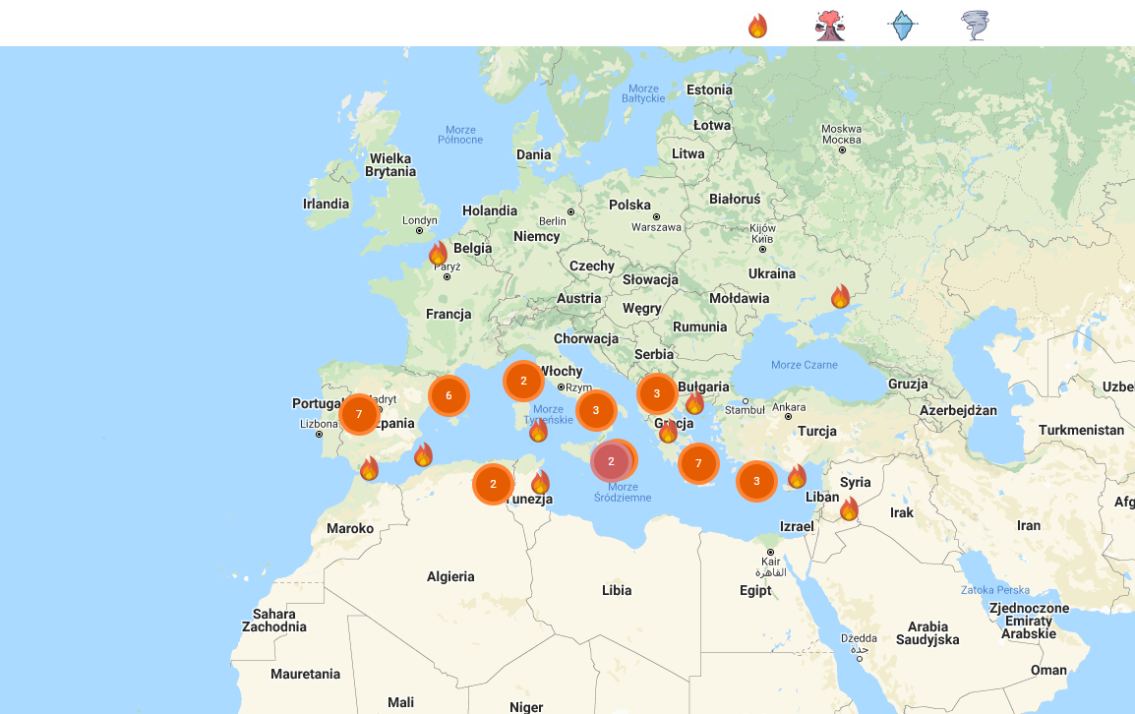Open the fire marker near Syria
The height and width of the screenshot is (714, 1135).
848,508
